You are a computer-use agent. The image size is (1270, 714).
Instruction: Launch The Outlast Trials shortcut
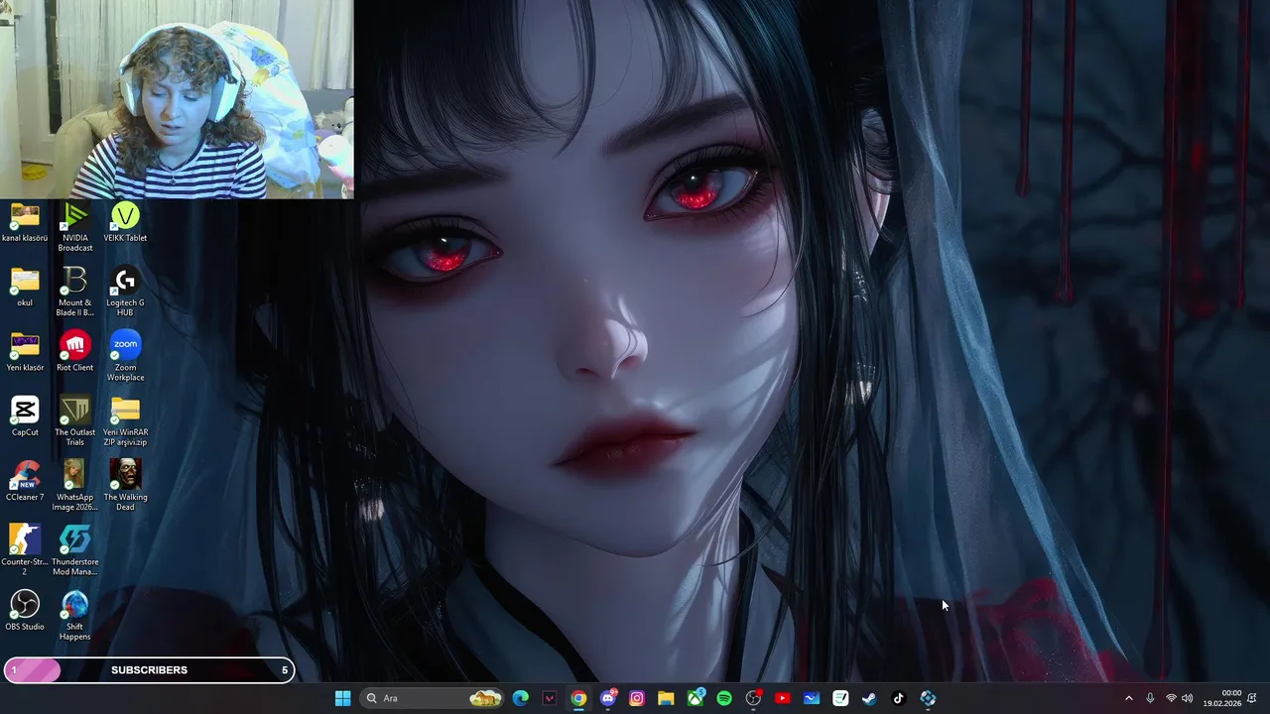click(x=74, y=420)
